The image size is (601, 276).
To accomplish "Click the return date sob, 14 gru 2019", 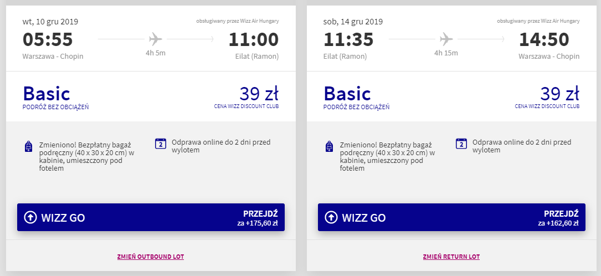I will click(x=352, y=22).
